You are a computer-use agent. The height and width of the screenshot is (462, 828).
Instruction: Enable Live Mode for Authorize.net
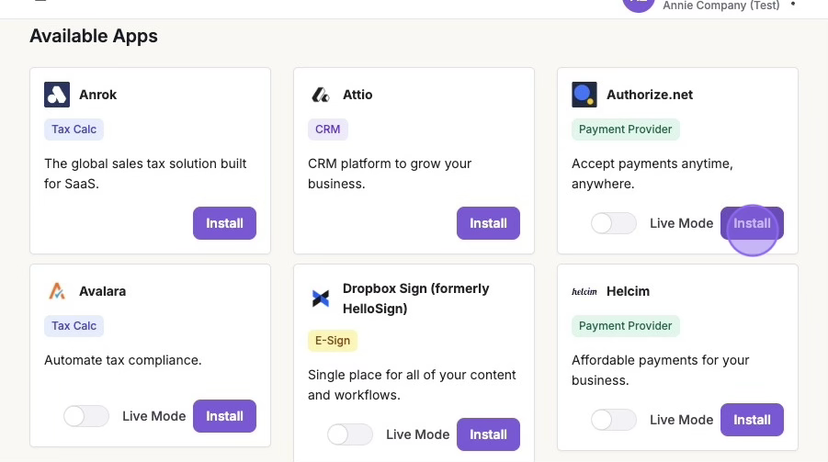coord(614,223)
